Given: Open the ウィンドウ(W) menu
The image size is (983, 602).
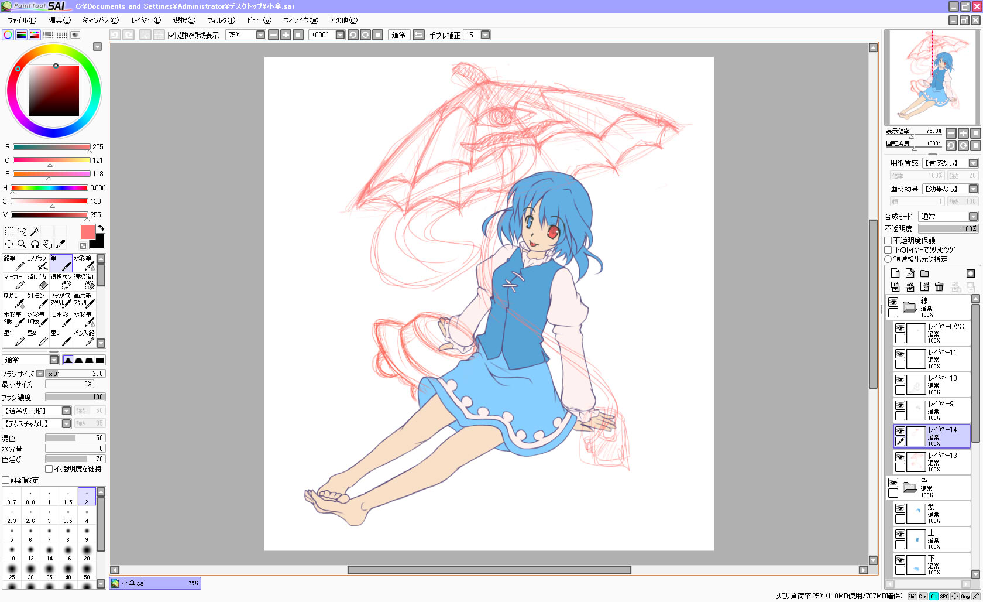Looking at the screenshot, I should pyautogui.click(x=301, y=20).
